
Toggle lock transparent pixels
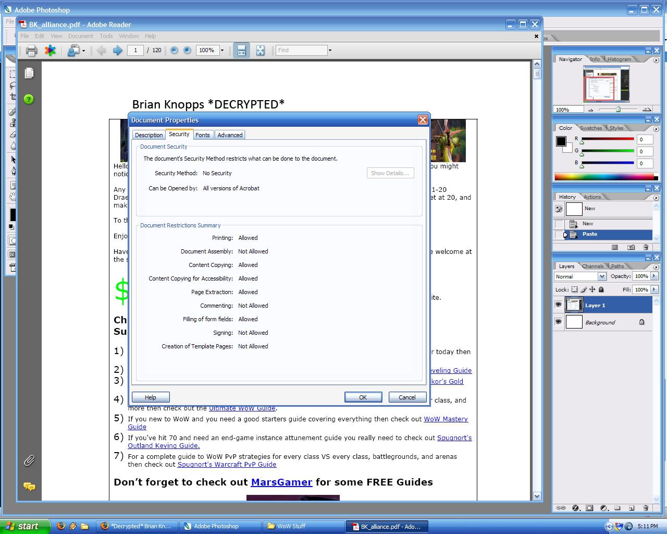click(574, 289)
